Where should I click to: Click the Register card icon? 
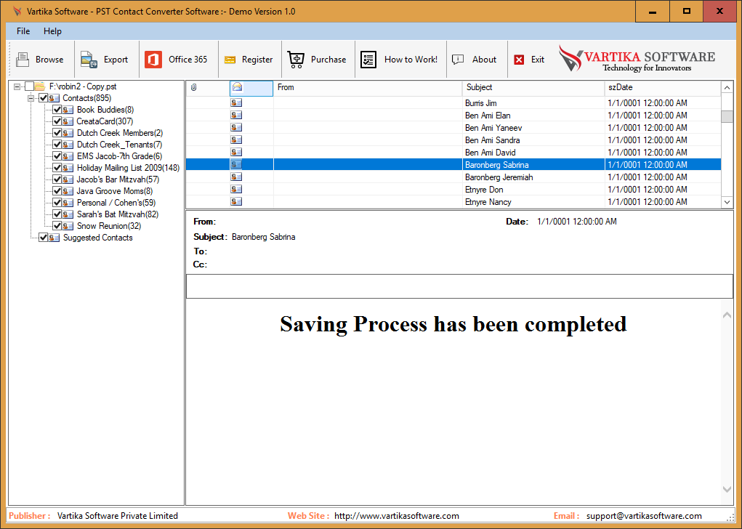coord(230,60)
